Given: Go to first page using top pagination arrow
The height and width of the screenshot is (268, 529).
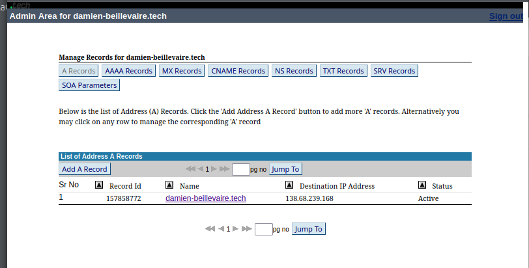Looking at the screenshot, I should click(x=190, y=169).
